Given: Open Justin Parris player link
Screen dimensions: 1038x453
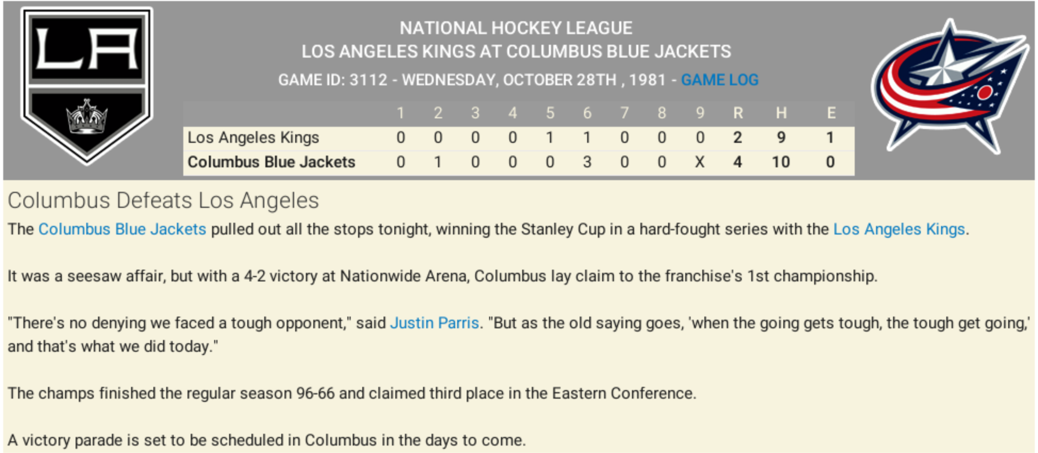Looking at the screenshot, I should [434, 323].
